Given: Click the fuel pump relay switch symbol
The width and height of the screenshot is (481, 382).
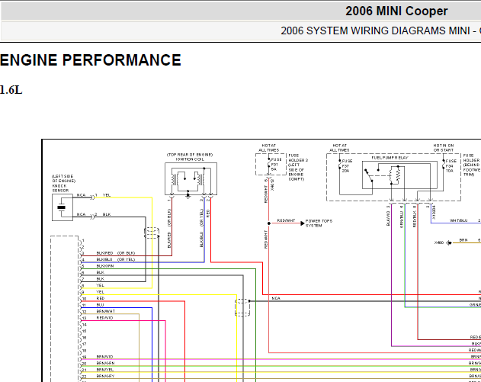Looking at the screenshot, I should pyautogui.click(x=368, y=176).
